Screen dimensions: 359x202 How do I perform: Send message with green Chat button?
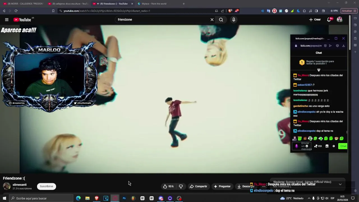click(x=343, y=146)
